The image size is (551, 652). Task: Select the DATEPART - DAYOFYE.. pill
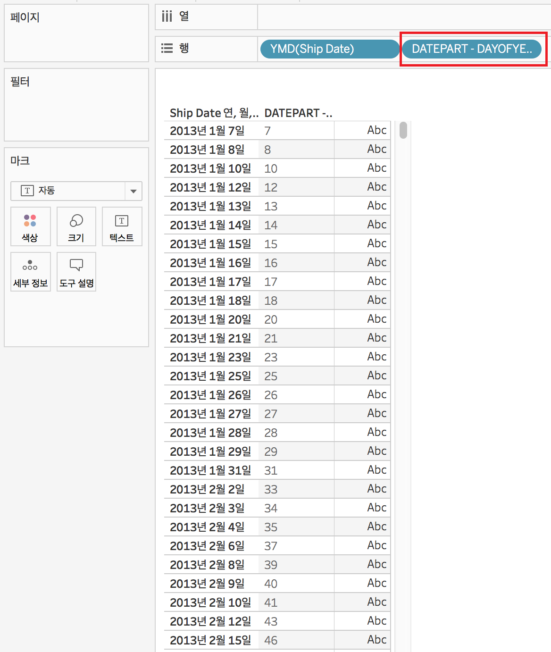coord(472,49)
